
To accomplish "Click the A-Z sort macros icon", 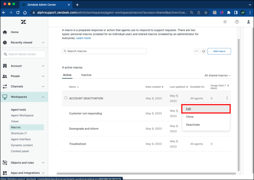I will click(204, 51).
